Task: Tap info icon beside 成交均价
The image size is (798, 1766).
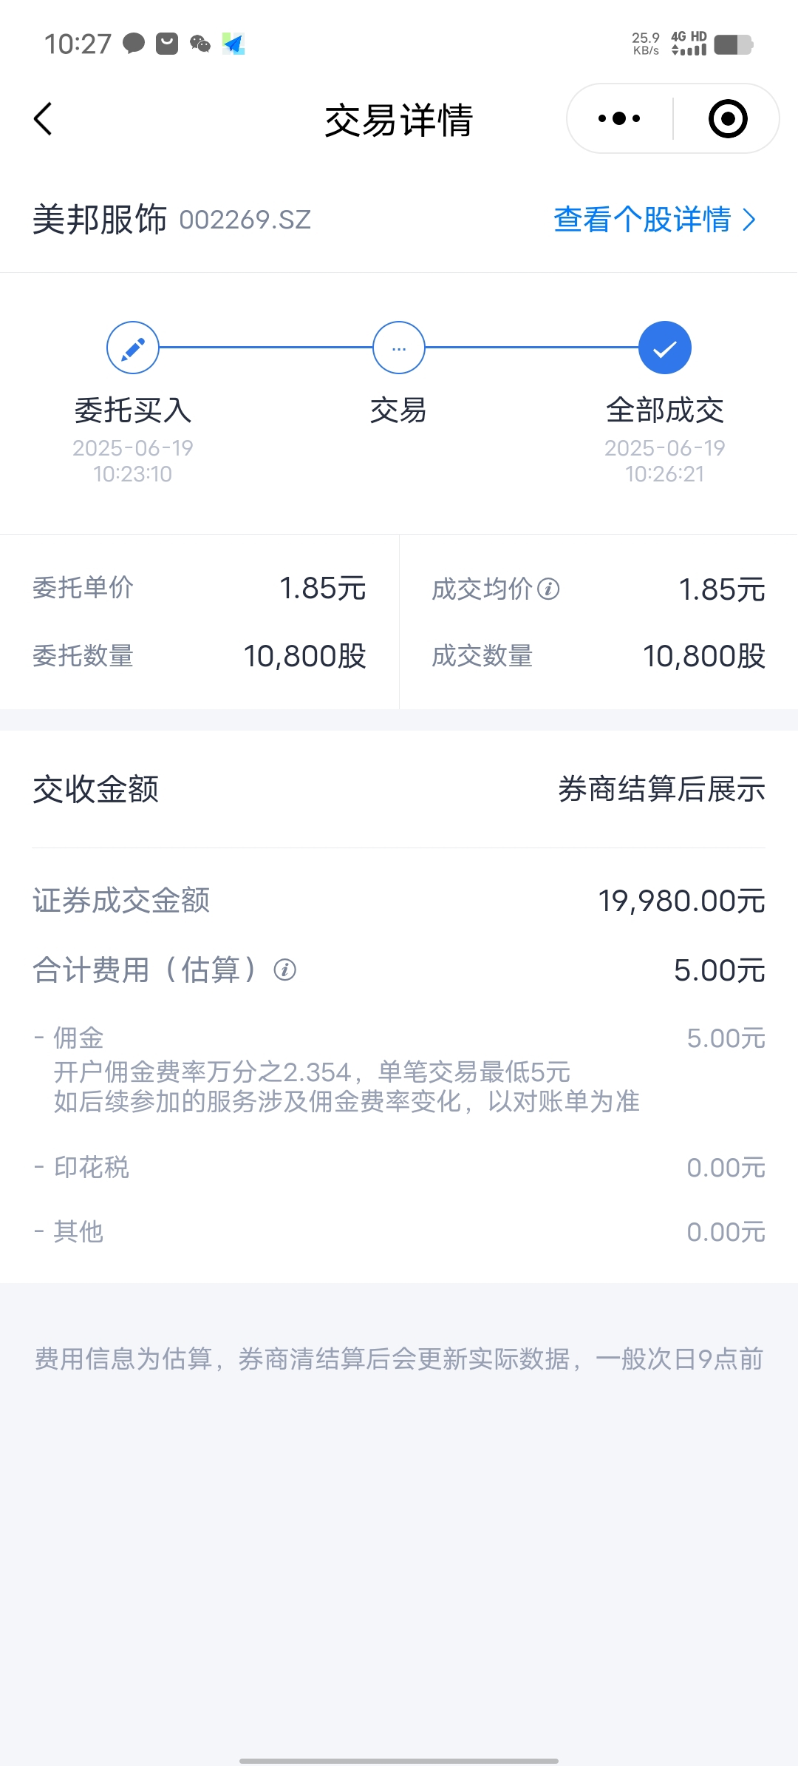Action: point(548,589)
